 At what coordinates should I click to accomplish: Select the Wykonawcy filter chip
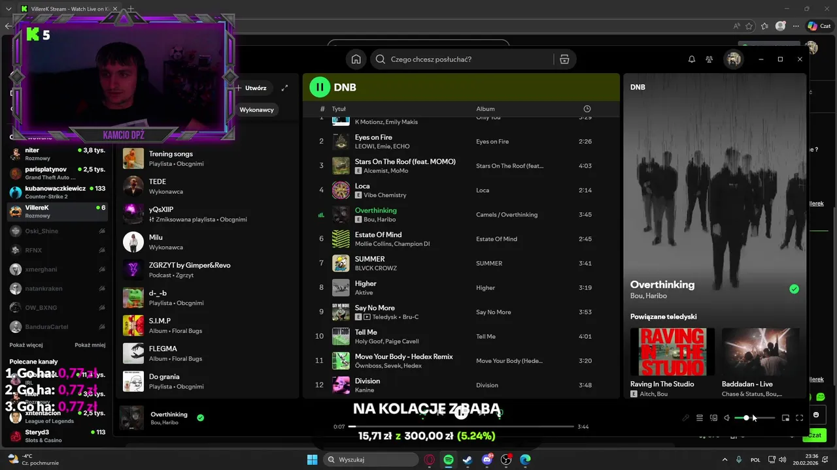(x=256, y=110)
